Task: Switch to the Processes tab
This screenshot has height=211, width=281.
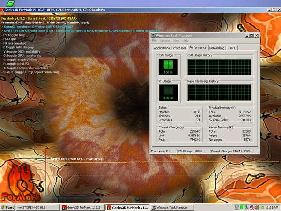Action: [179, 48]
